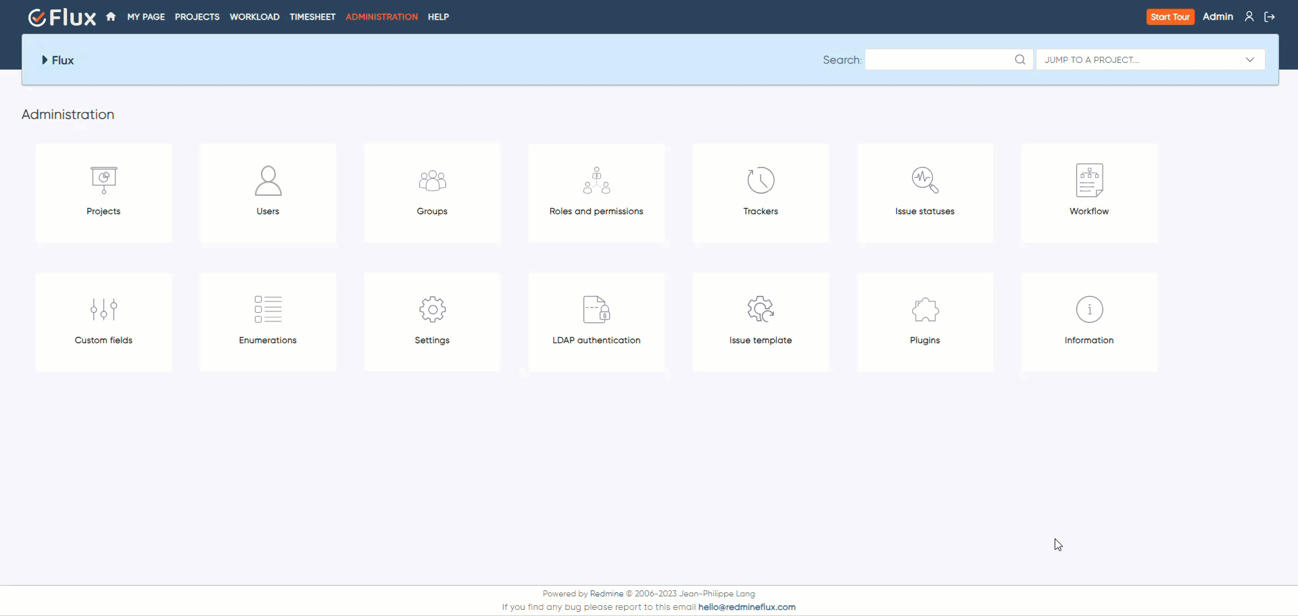1298x616 pixels.
Task: Click the home icon in navbar
Action: (111, 17)
